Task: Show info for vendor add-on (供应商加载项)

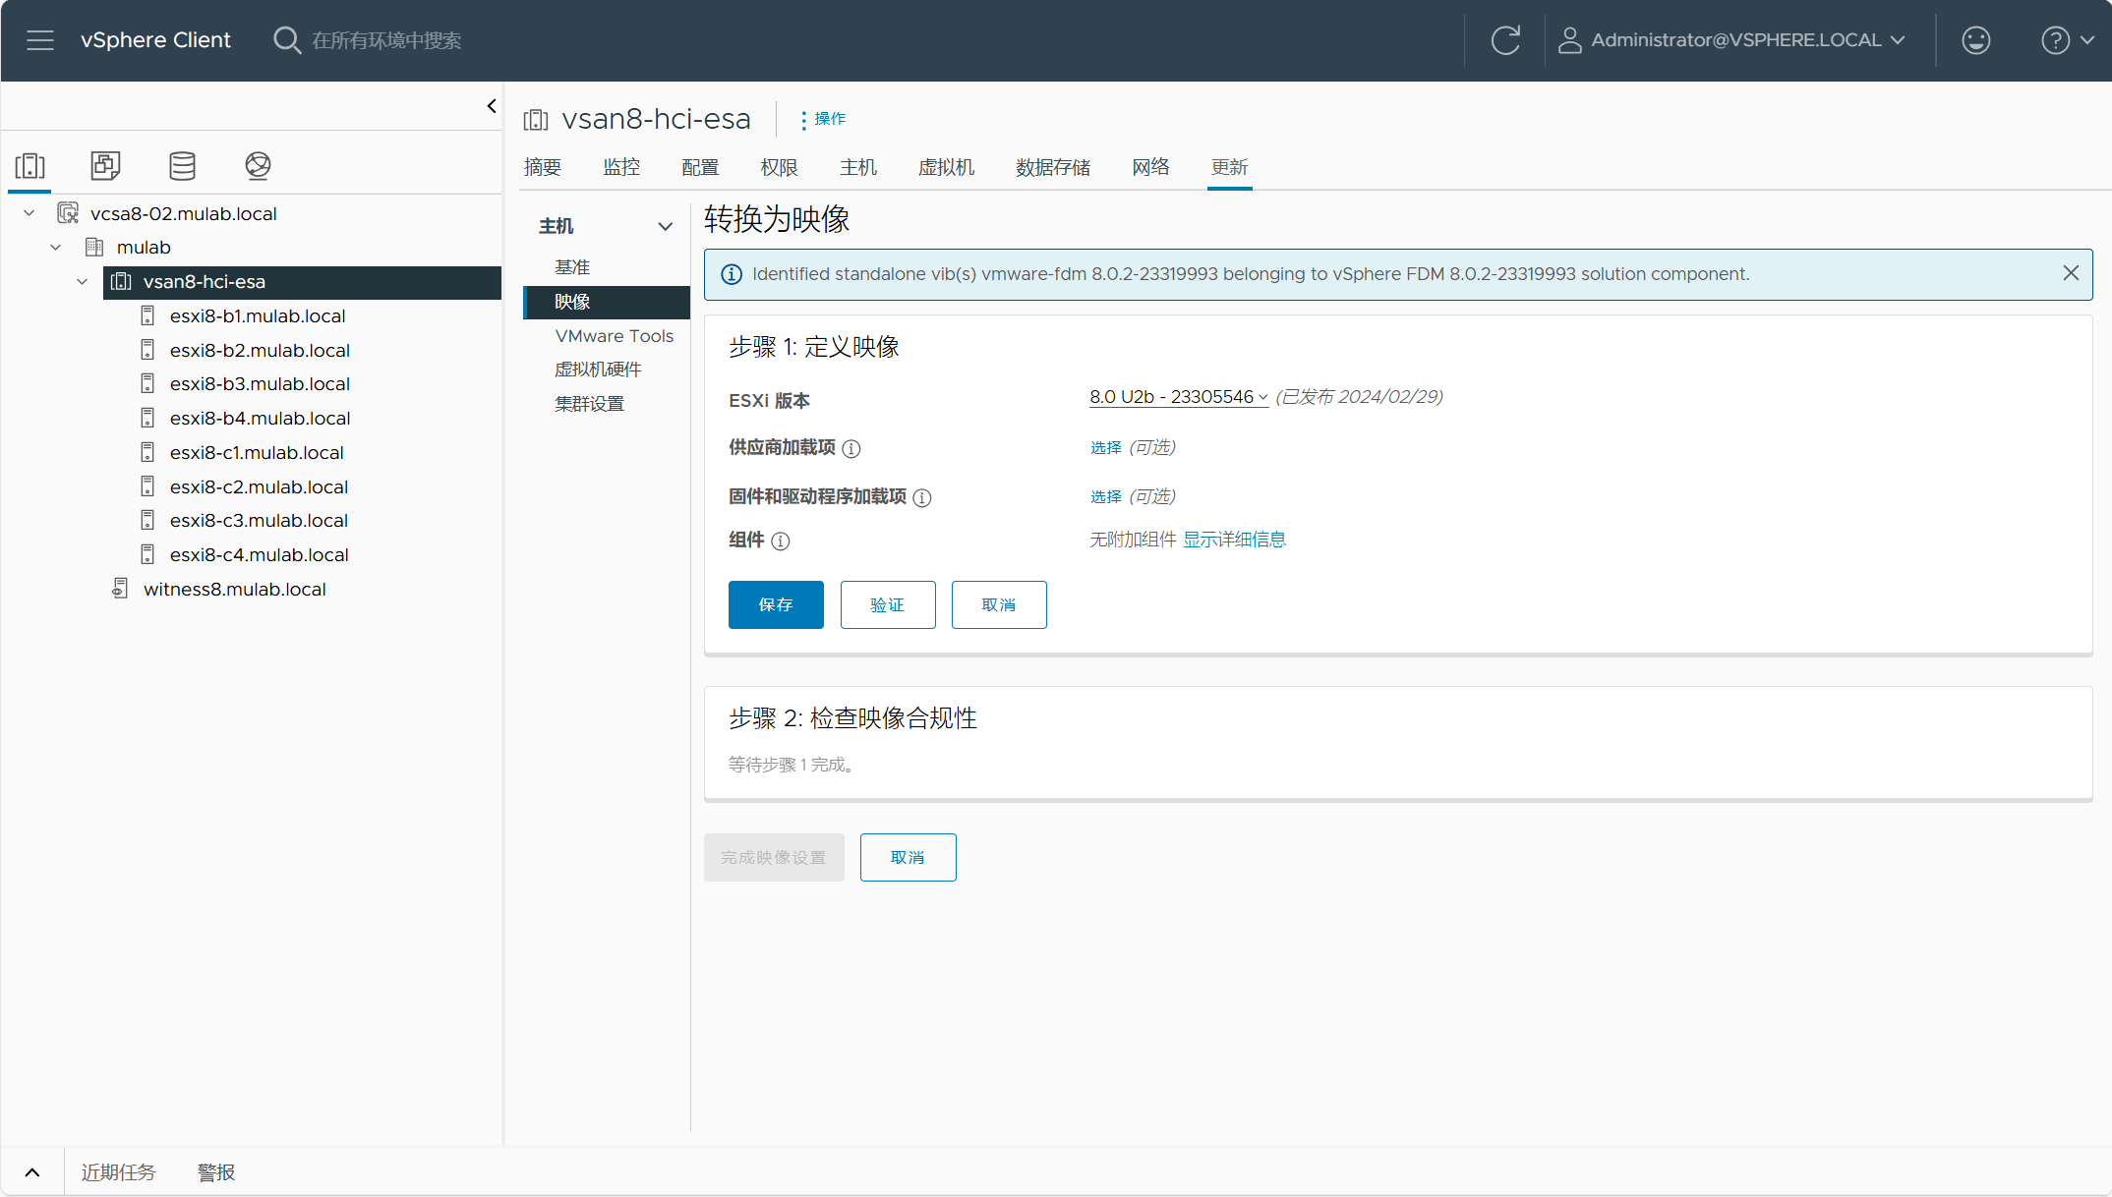Action: click(851, 449)
